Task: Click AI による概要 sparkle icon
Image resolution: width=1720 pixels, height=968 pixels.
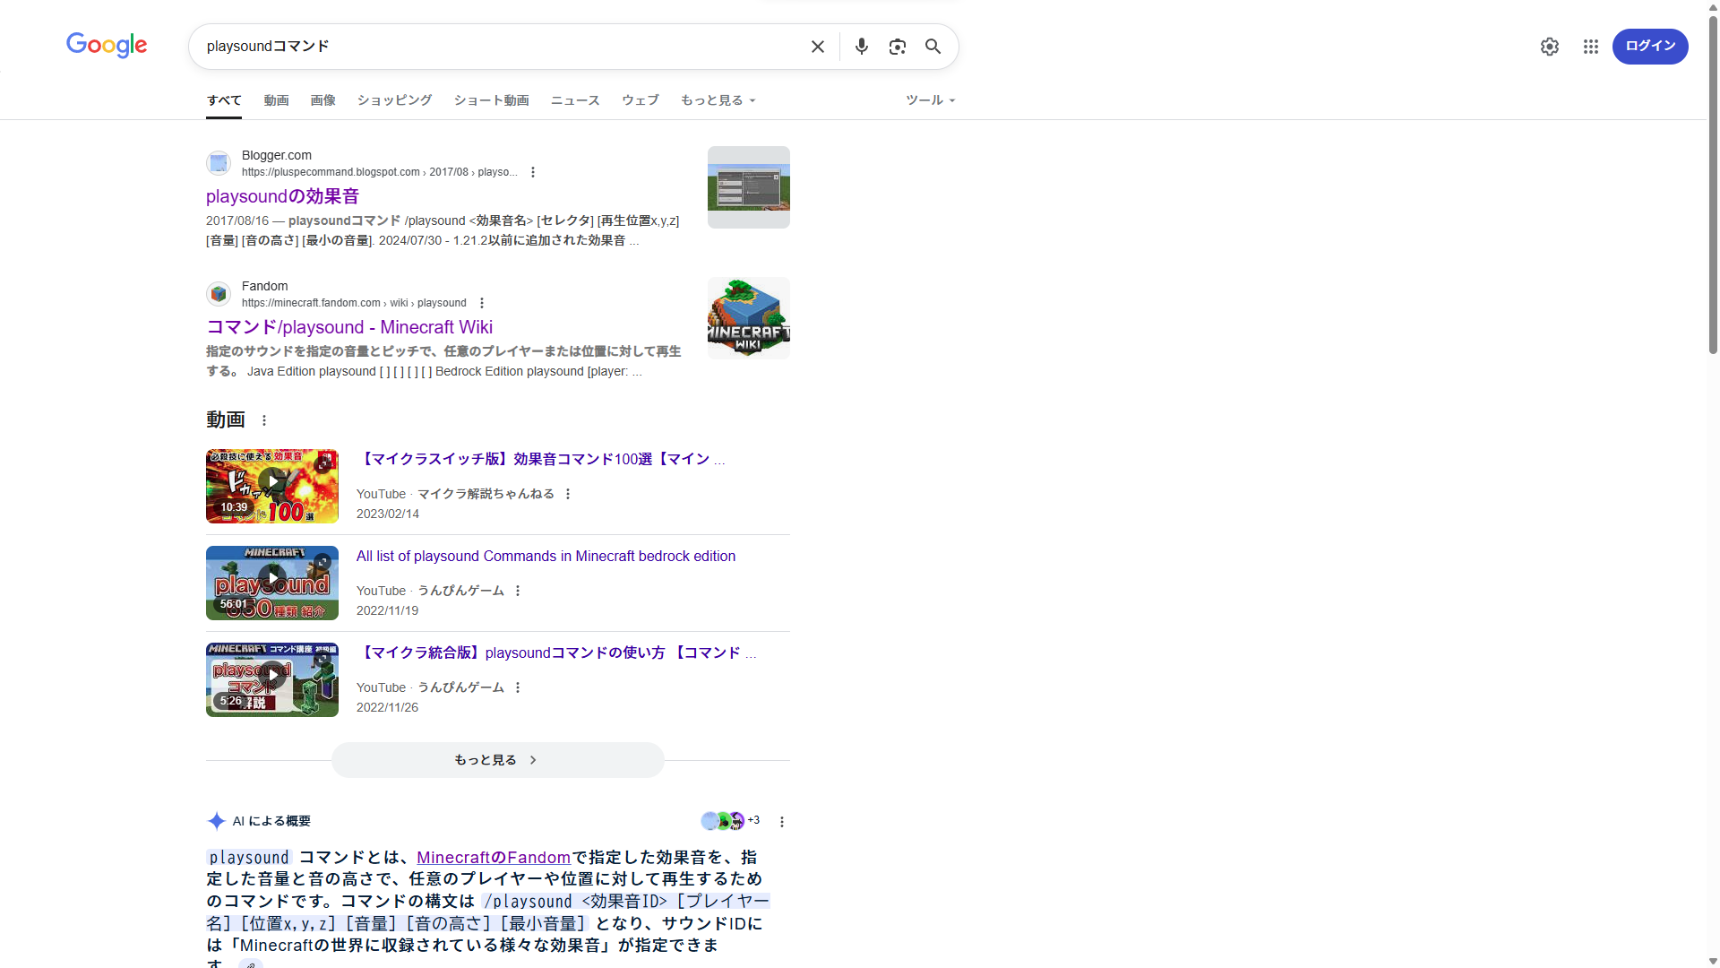Action: coord(216,821)
